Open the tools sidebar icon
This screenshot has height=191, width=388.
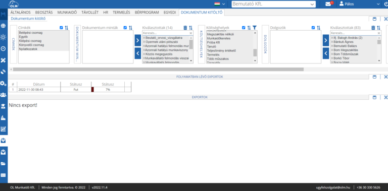pyautogui.click(x=3, y=60)
